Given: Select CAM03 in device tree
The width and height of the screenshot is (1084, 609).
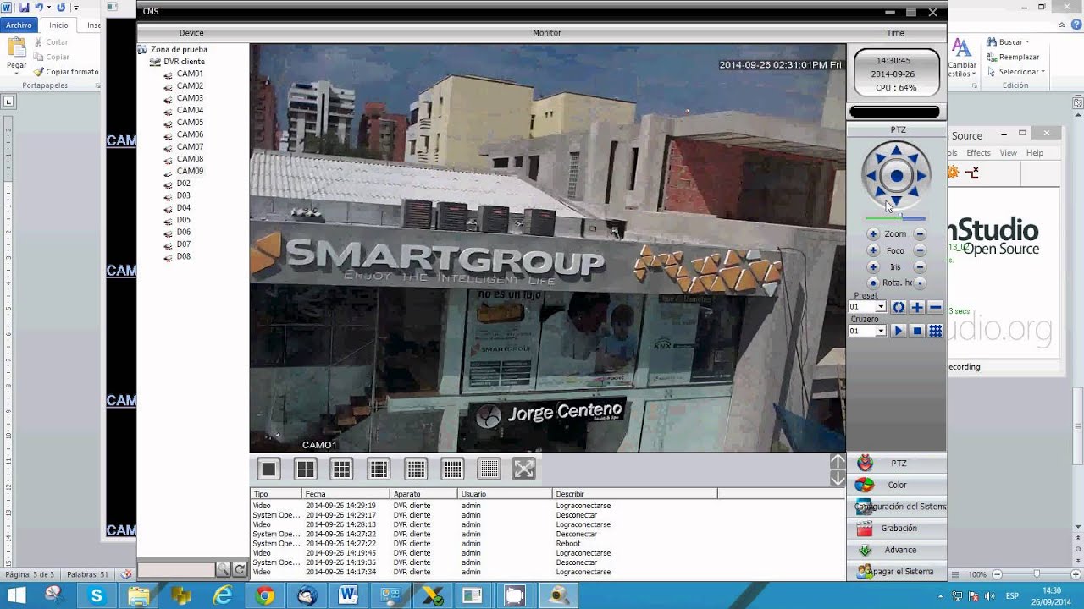Looking at the screenshot, I should coord(190,98).
